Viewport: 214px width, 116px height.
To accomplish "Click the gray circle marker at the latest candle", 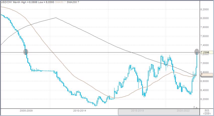I will 197,52.
